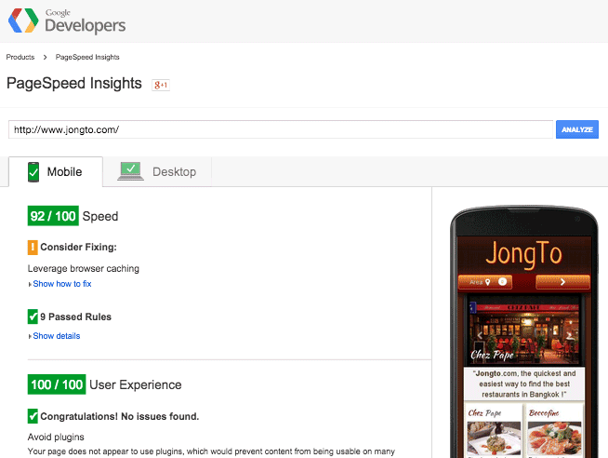
Task: Click the Congratulations! No issues found text
Action: tap(119, 416)
